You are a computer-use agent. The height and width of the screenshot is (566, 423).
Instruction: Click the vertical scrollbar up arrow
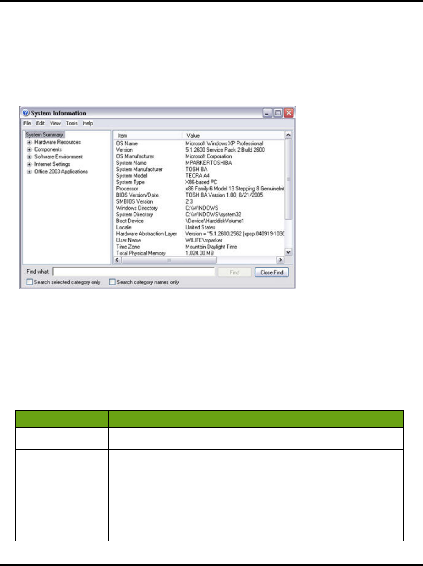click(289, 135)
